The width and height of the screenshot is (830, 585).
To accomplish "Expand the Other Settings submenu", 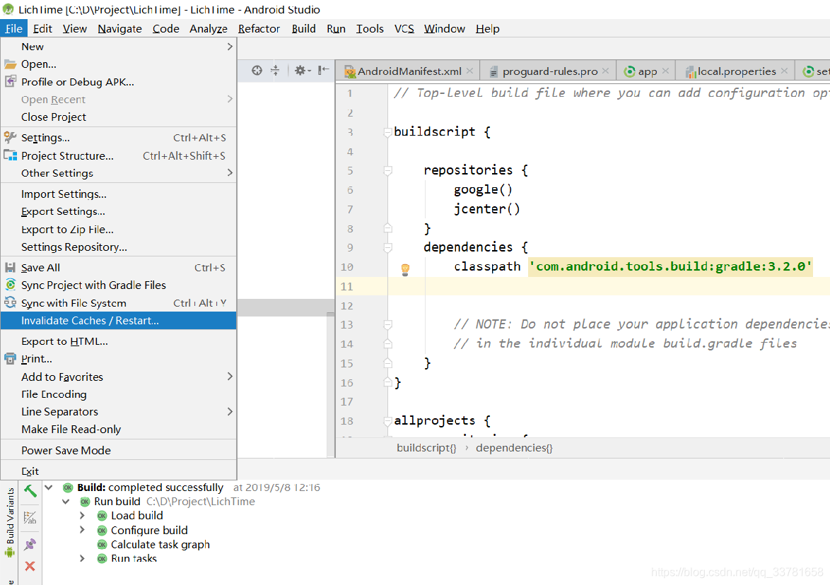I will 230,173.
